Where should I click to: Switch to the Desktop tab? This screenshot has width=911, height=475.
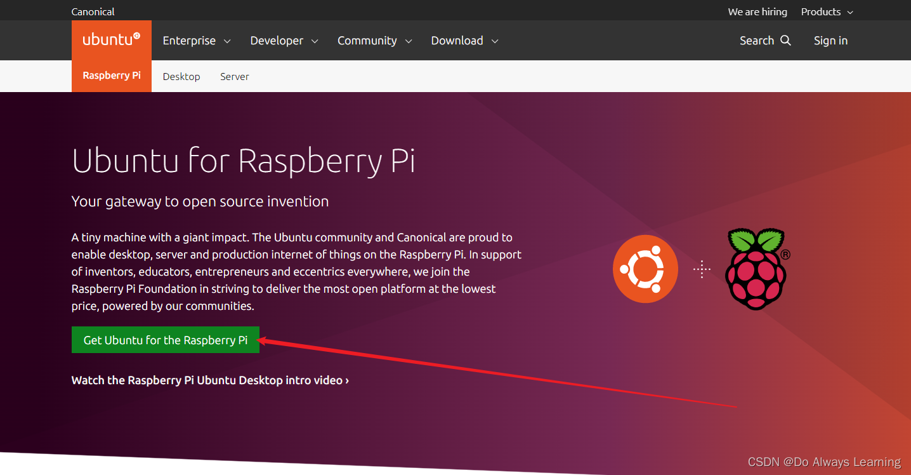point(181,76)
